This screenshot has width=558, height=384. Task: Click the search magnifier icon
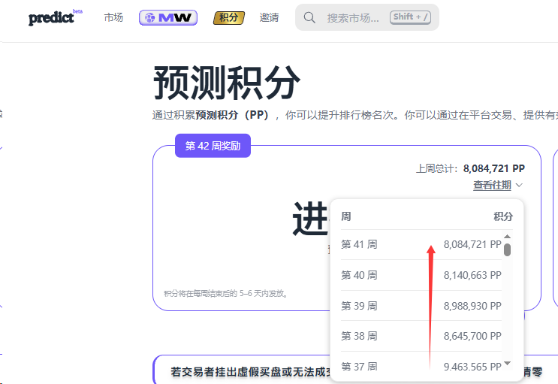[x=309, y=17]
